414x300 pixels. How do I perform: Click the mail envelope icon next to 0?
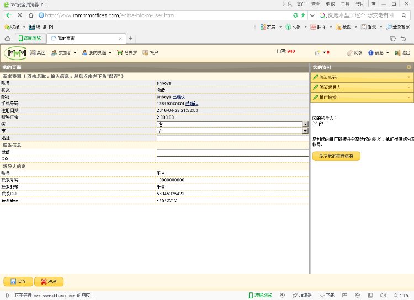(x=317, y=53)
